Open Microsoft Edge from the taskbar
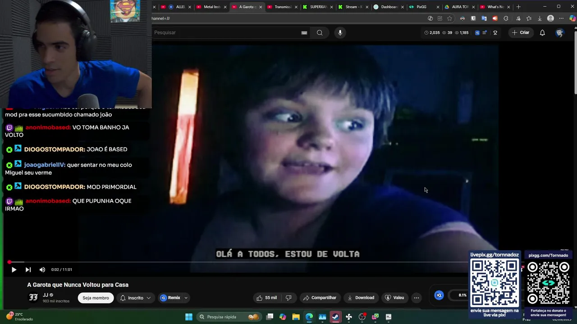 pyautogui.click(x=309, y=317)
